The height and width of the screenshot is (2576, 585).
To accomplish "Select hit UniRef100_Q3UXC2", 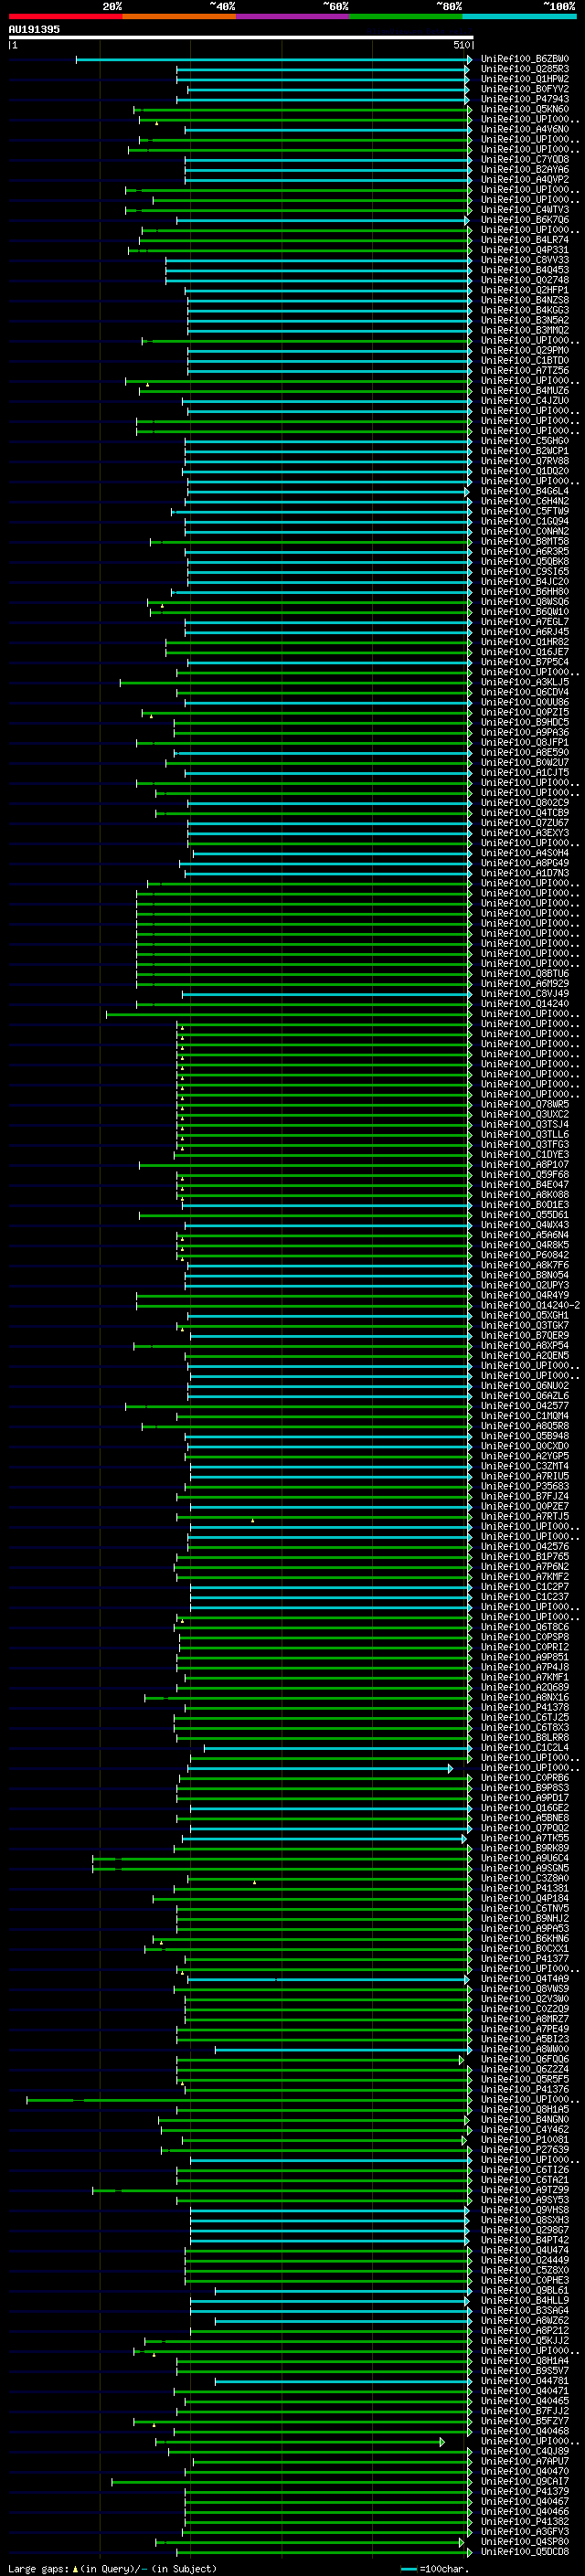I will [525, 1114].
